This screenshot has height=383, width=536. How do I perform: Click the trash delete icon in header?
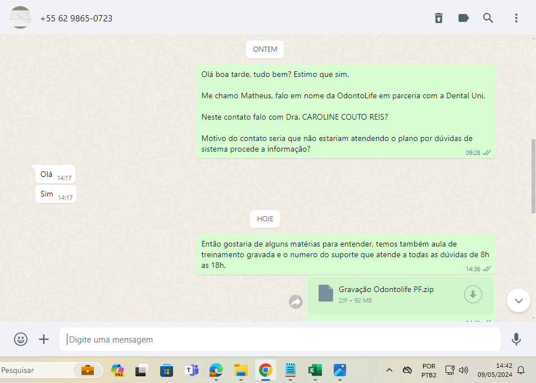point(439,18)
